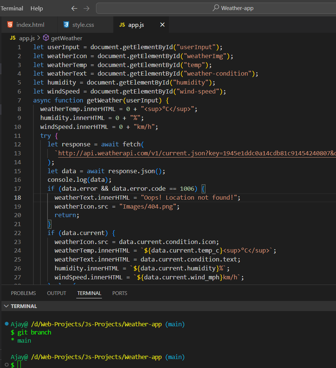This screenshot has height=368, width=336.
Task: Open the PORTS panel tab
Action: pos(119,293)
